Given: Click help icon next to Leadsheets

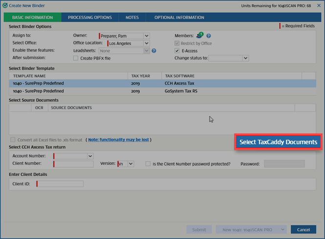Looking at the screenshot, I should pyautogui.click(x=153, y=50).
